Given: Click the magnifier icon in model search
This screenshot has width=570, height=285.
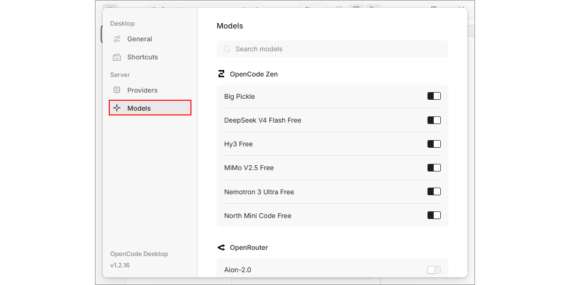Looking at the screenshot, I should 227,49.
